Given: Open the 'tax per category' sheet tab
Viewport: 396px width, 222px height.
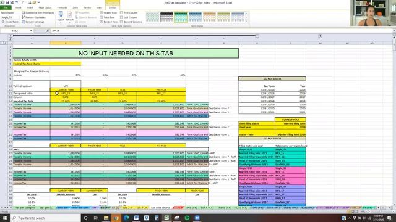Looking at the screenshot, I should coord(25,208).
